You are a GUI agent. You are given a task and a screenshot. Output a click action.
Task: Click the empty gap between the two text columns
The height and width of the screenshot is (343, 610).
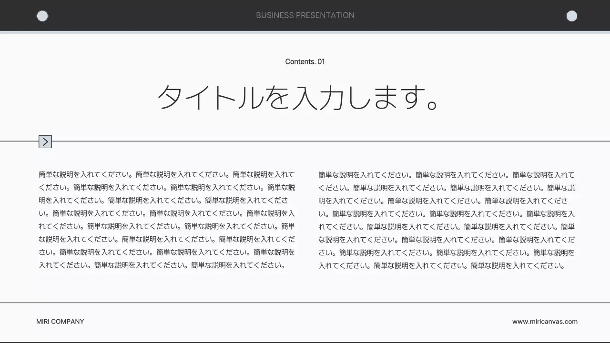click(x=306, y=219)
